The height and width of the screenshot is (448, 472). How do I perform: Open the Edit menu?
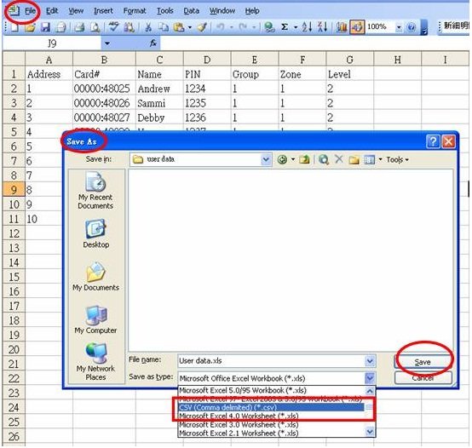click(x=52, y=11)
